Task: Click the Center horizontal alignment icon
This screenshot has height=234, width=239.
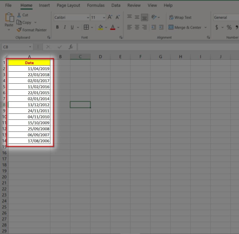Action: [137, 27]
